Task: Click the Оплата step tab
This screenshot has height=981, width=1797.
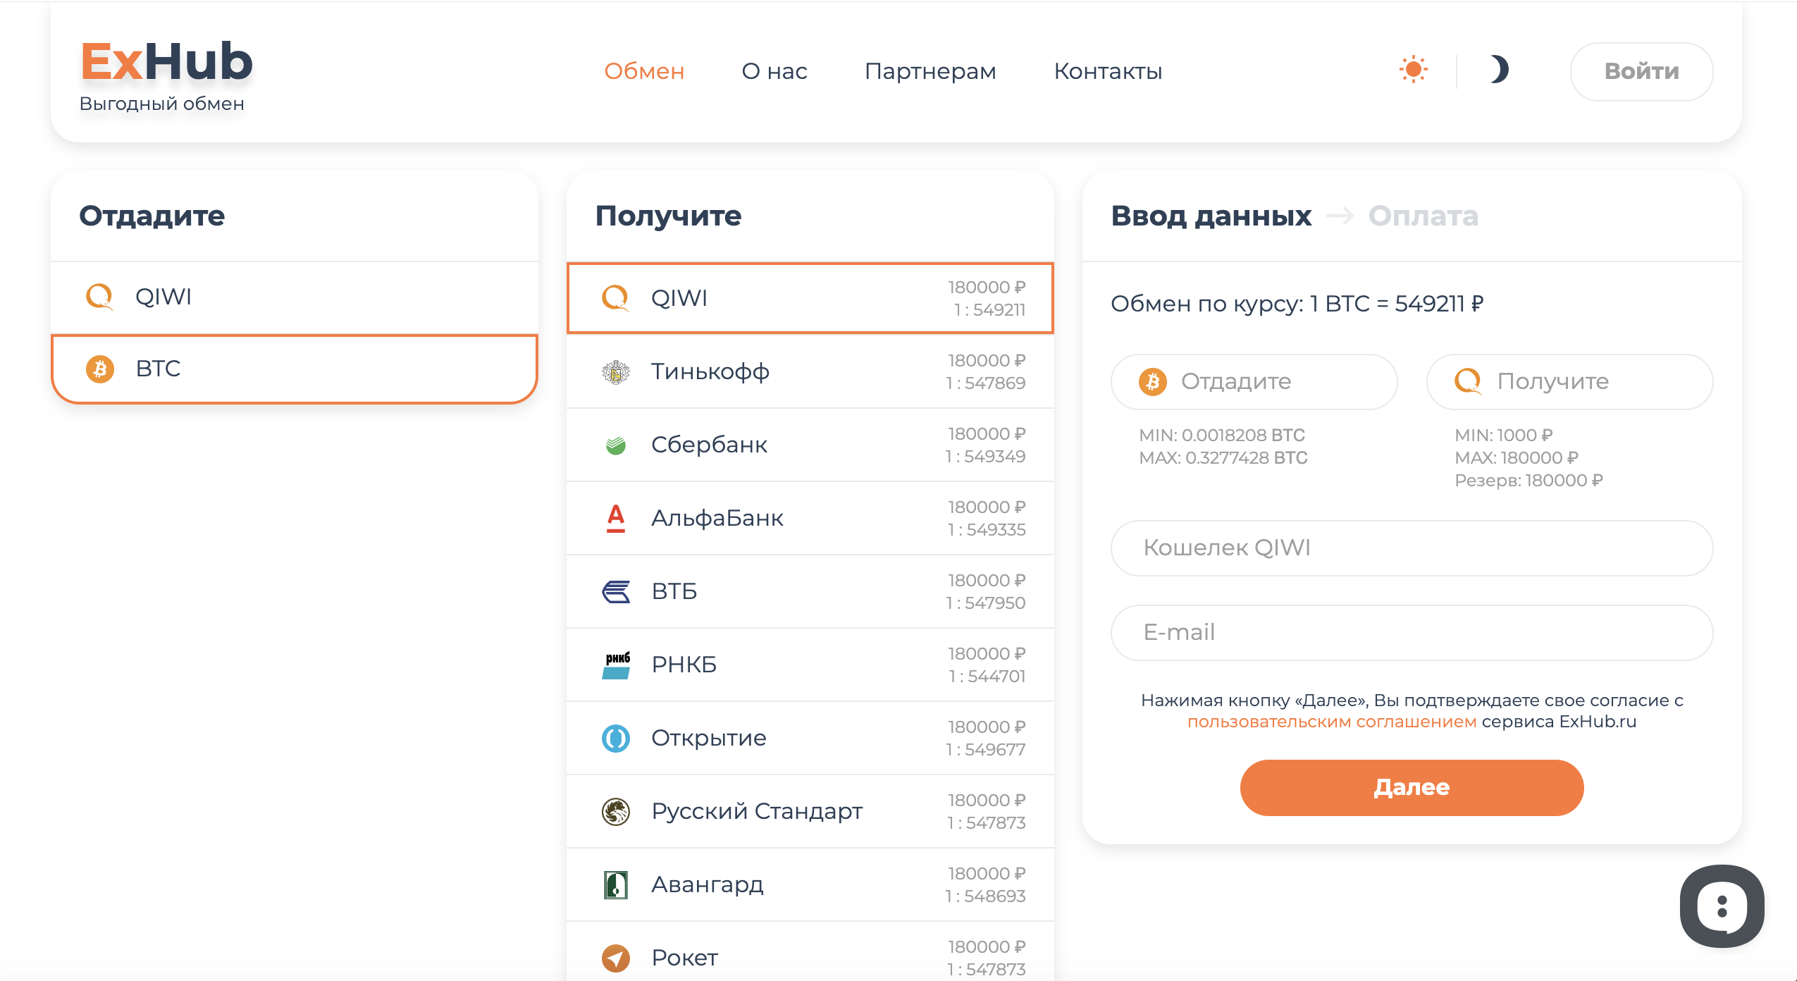Action: click(x=1423, y=216)
